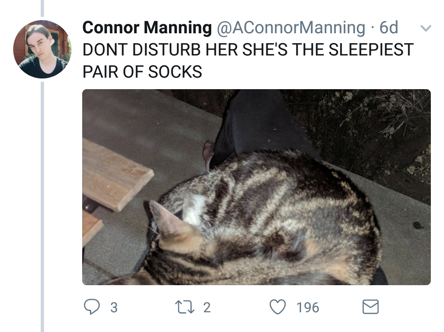Image resolution: width=444 pixels, height=332 pixels.
Task: Click the thread line above the avatar
Action: tap(42, 8)
